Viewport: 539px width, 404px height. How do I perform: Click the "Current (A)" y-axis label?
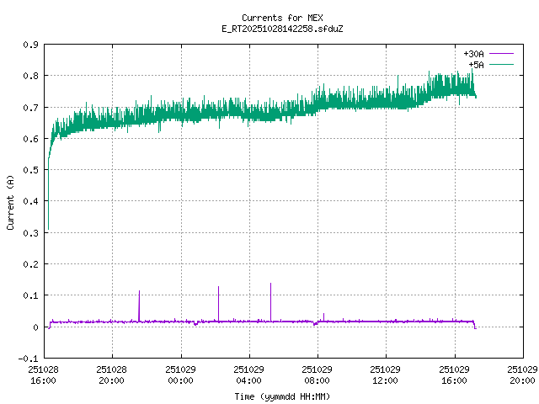click(x=10, y=201)
